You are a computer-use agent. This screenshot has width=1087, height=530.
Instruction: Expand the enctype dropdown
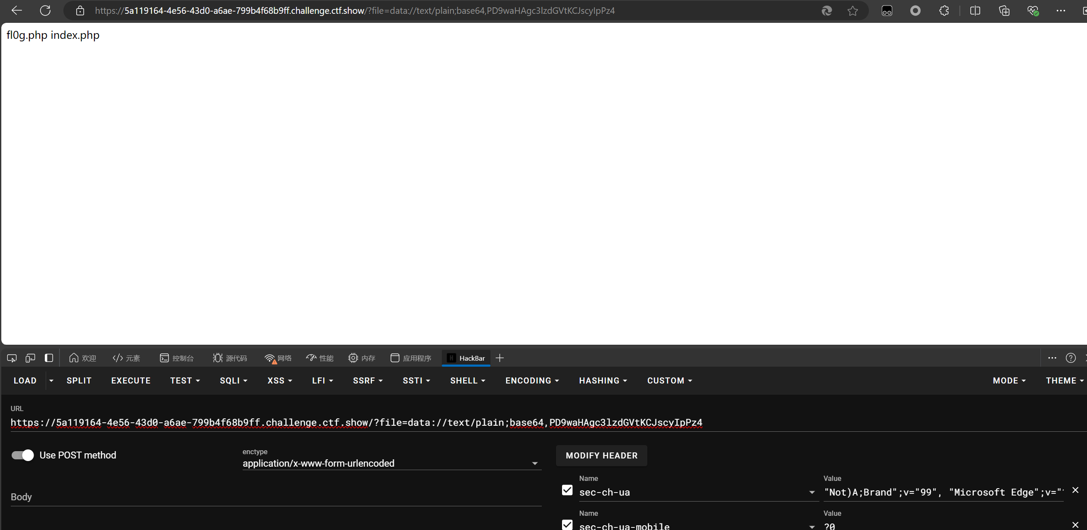coord(534,463)
